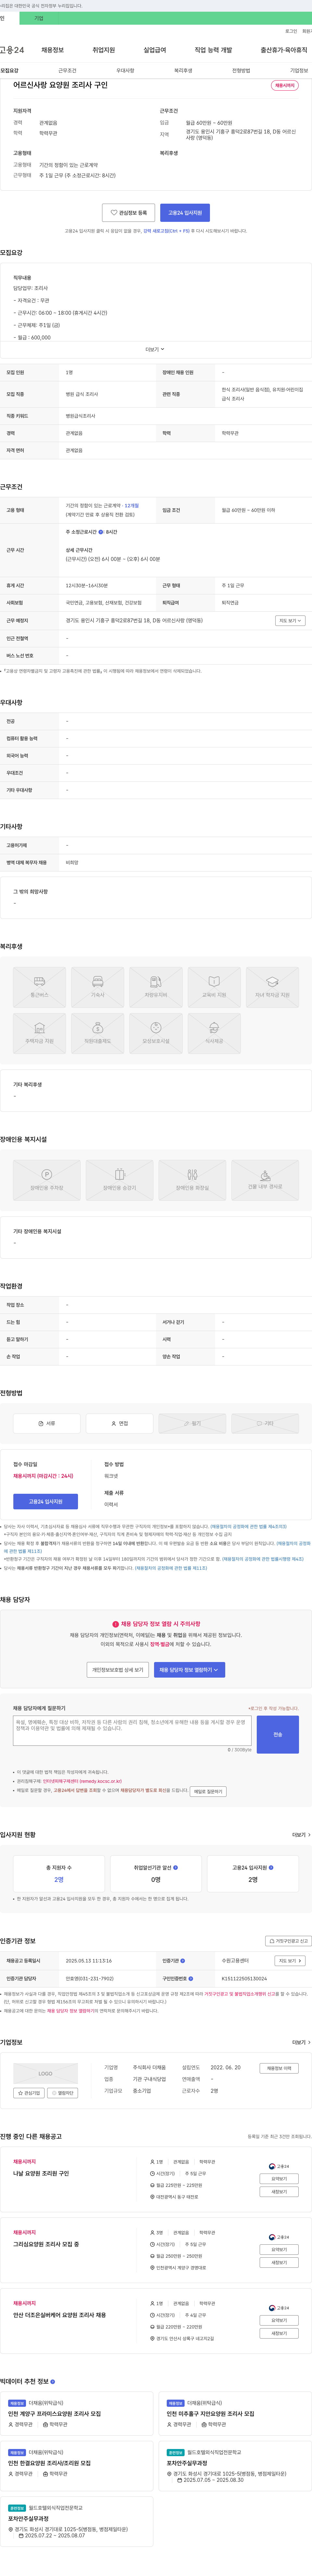The height and width of the screenshot is (2576, 312).
Task: Open 더보기 in 입사지원 현황 section
Action: point(301,1835)
